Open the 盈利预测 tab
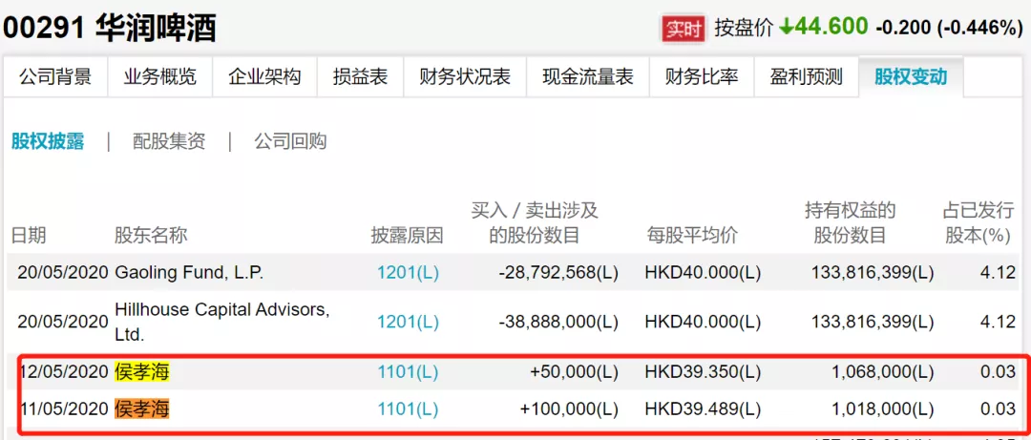1031x440 pixels. 806,77
